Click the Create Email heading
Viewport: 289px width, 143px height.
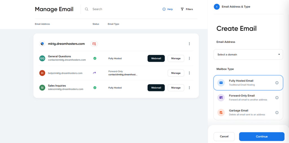pos(237,29)
